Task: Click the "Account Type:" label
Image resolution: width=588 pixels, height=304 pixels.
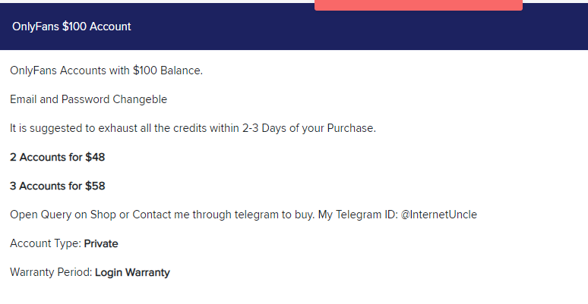Action: point(45,243)
